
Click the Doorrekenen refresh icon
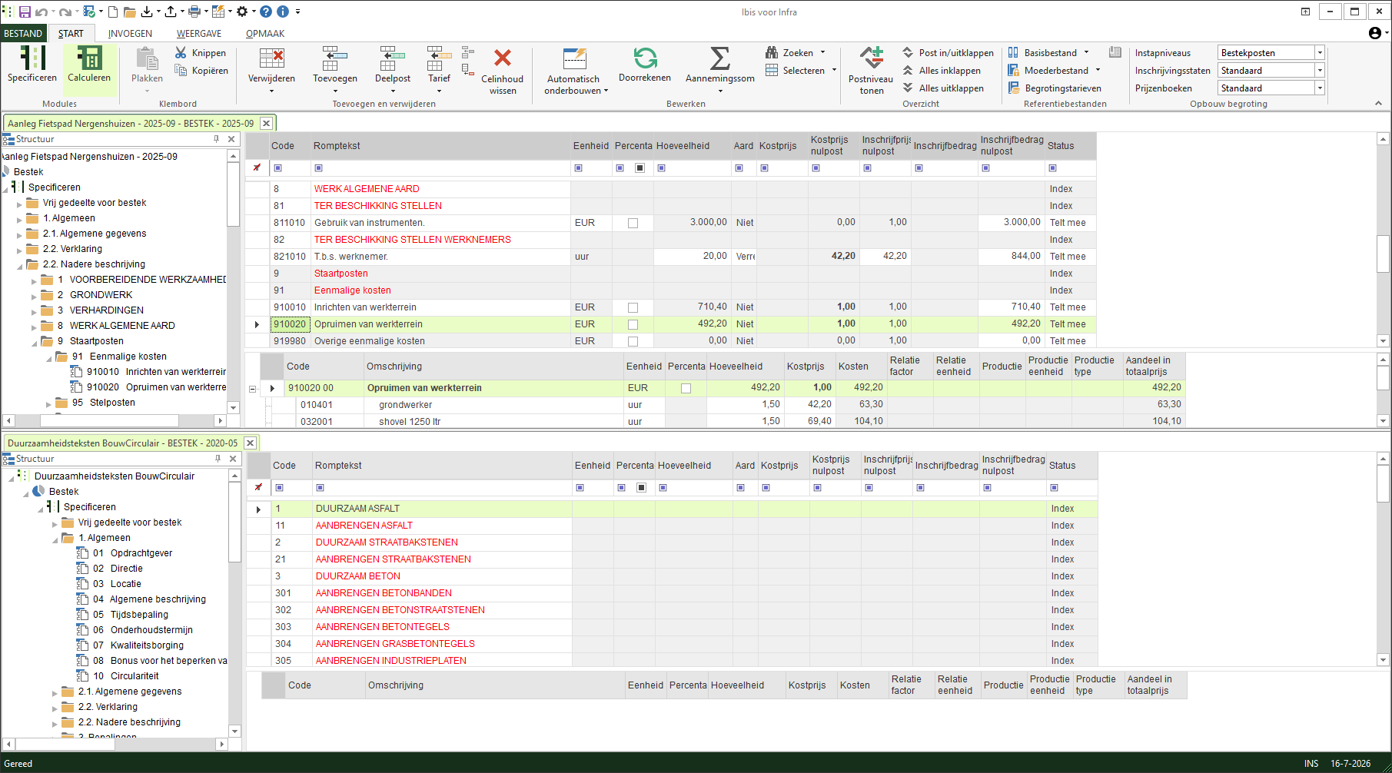coord(645,58)
